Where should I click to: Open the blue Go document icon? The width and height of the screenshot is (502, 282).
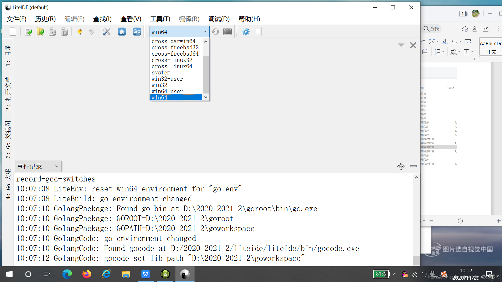(137, 32)
